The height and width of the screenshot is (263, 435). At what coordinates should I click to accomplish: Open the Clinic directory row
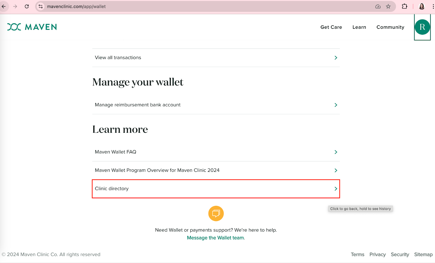pos(216,189)
